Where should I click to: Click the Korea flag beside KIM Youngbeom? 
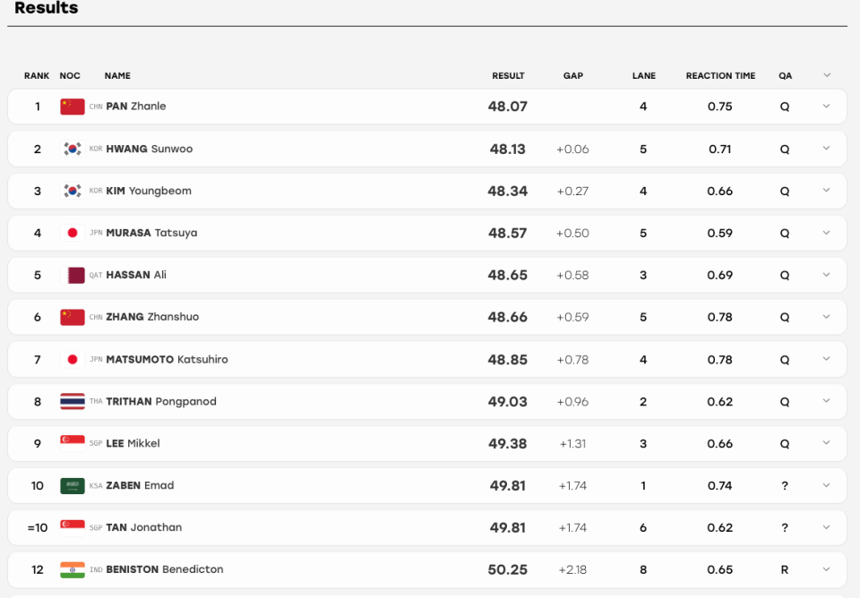[73, 191]
